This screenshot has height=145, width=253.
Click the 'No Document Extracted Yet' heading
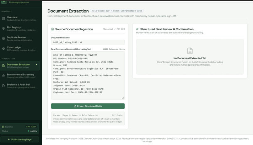190,58
